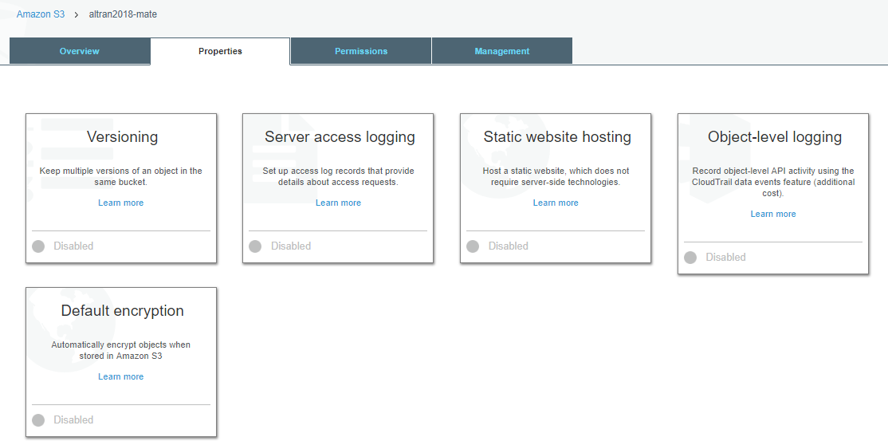Open Learn more under Versioning
This screenshot has height=445, width=888.
[120, 203]
